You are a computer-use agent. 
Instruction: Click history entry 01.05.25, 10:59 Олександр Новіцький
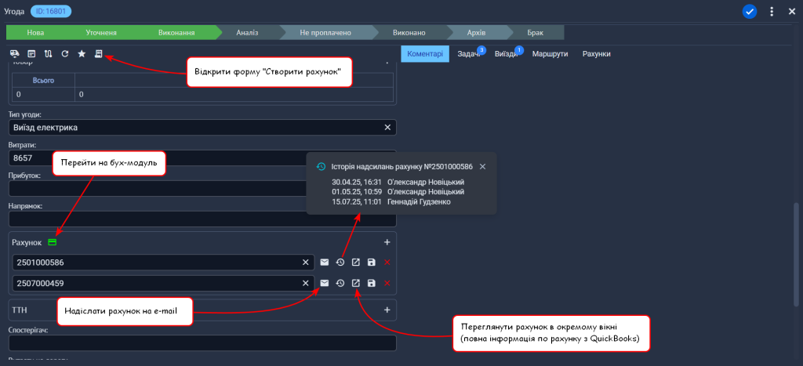(x=398, y=192)
